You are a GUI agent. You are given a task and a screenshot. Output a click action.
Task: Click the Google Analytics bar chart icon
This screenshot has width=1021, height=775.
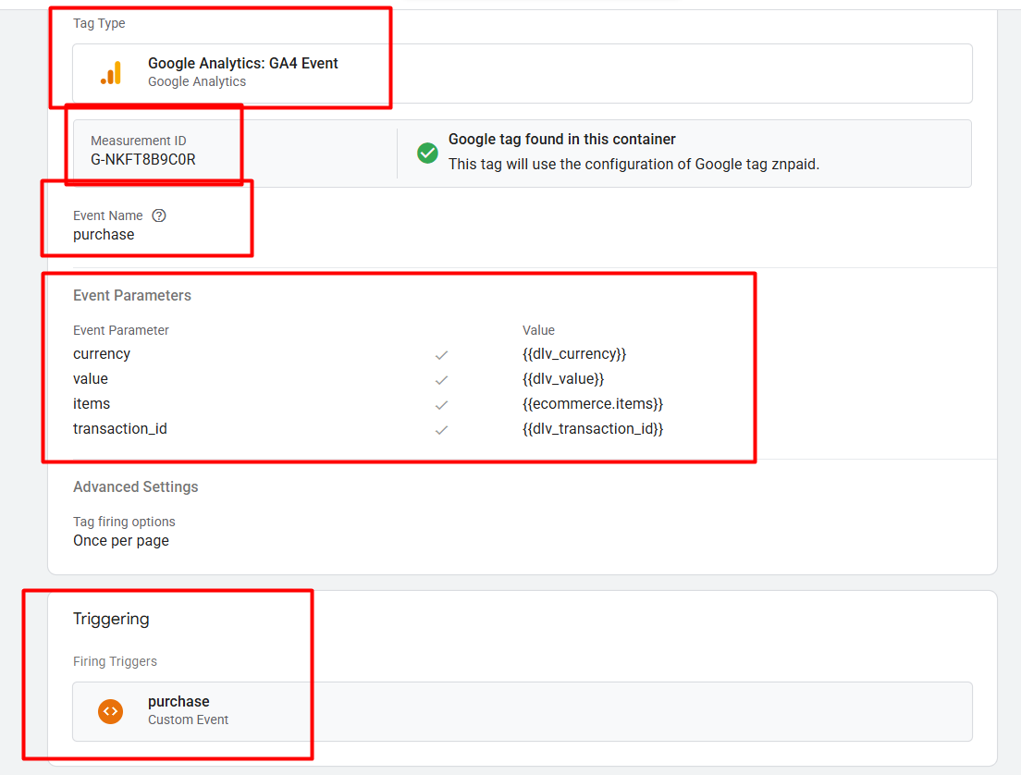click(x=110, y=73)
